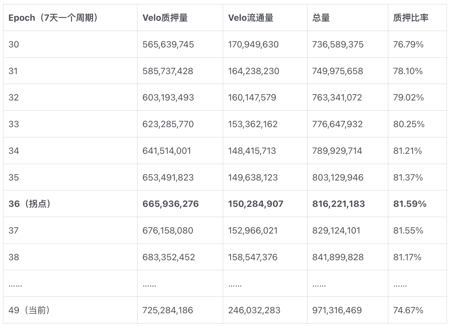450x326 pixels.
Task: Click epoch 35 row label
Action: point(14,178)
